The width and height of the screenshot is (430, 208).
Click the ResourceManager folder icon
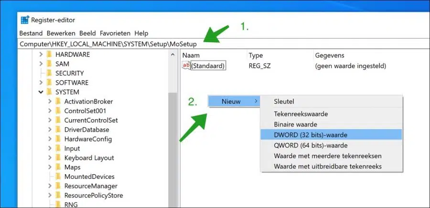coord(58,186)
